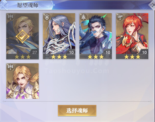Select the silver-haired soul master card

click(x=59, y=36)
